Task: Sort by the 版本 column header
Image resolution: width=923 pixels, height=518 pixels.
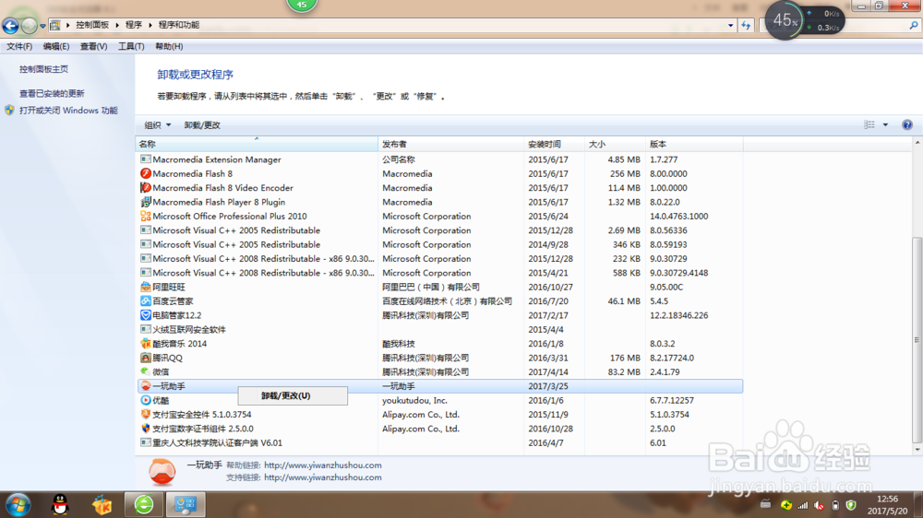Action: click(x=695, y=144)
